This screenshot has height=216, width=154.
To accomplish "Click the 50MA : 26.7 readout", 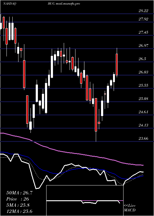I will tap(19, 193).
